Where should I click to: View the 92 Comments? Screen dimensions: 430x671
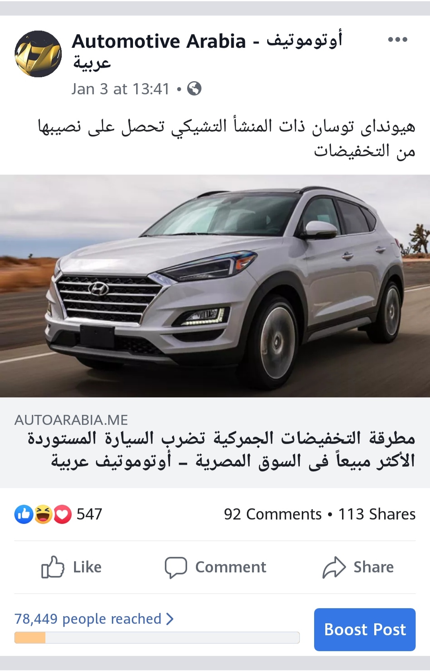click(272, 514)
